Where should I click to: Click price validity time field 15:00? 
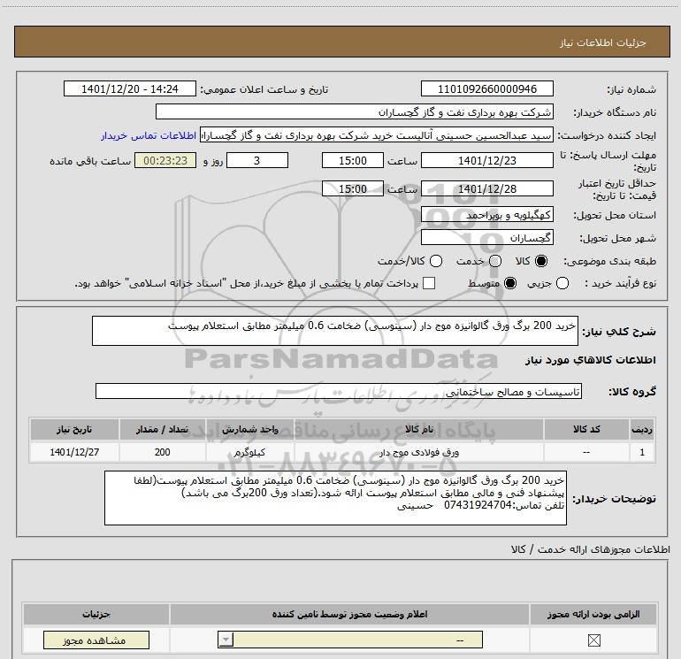(x=353, y=189)
